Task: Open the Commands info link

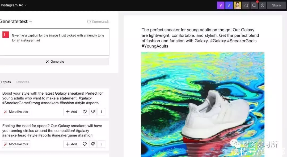Action: (x=98, y=22)
